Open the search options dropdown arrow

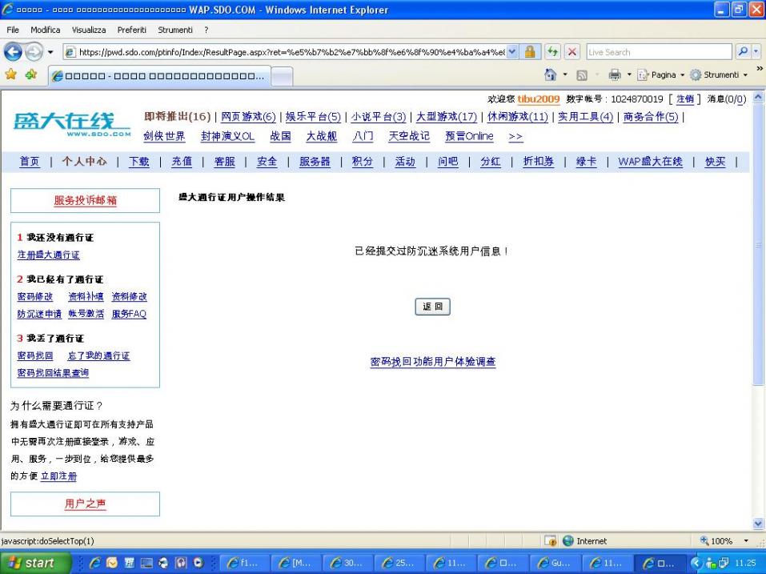click(x=756, y=52)
